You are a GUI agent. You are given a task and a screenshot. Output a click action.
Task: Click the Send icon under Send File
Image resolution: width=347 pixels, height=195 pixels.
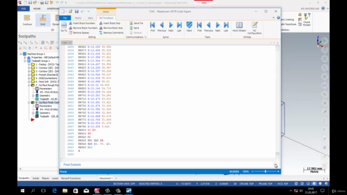131,28
